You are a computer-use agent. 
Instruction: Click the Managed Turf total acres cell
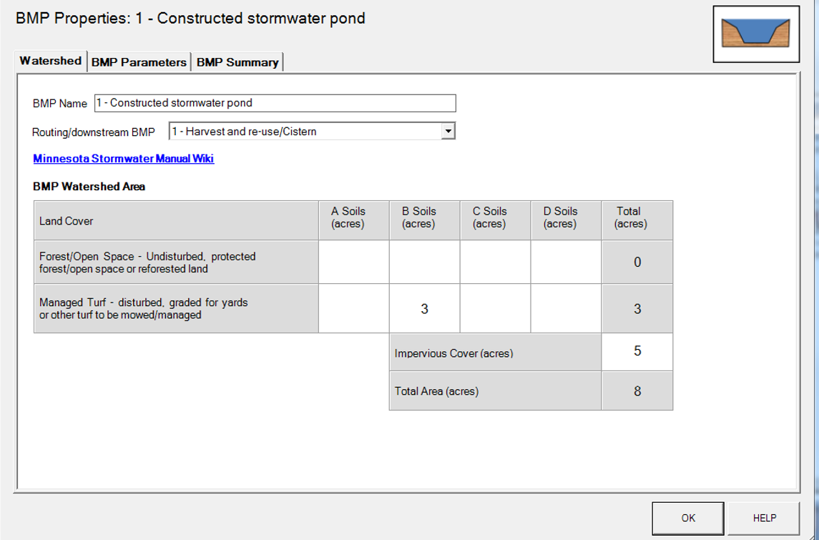(637, 309)
